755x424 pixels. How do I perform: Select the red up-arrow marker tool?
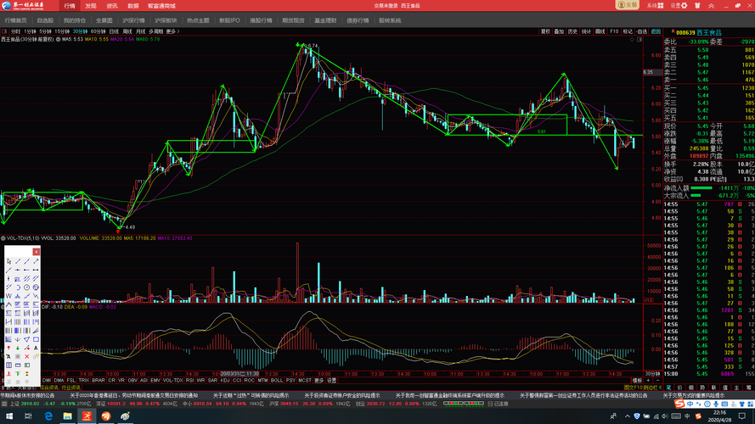click(x=8, y=348)
